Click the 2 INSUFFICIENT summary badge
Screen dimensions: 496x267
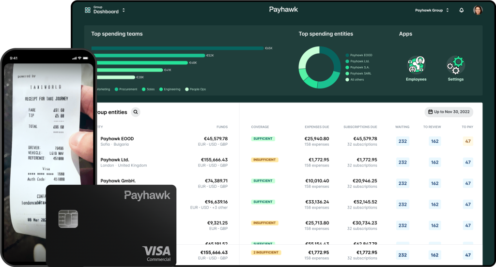[x=266, y=252]
